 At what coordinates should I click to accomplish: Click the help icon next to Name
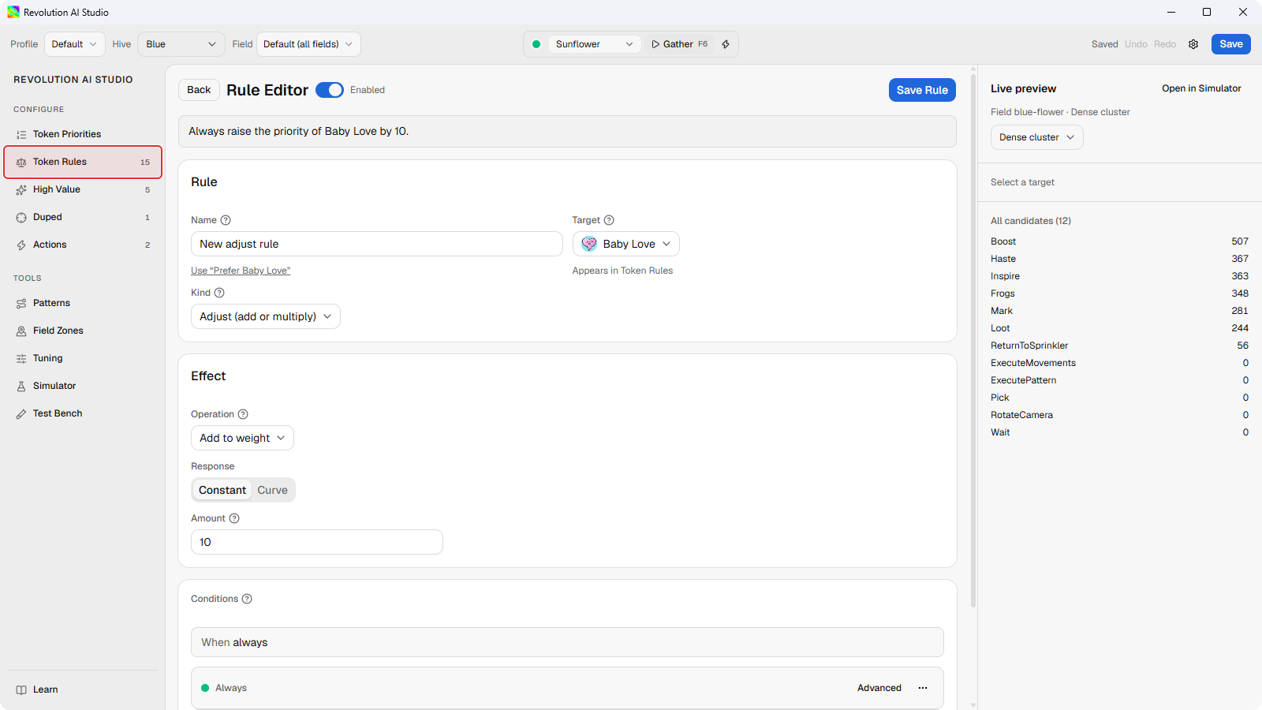(226, 220)
